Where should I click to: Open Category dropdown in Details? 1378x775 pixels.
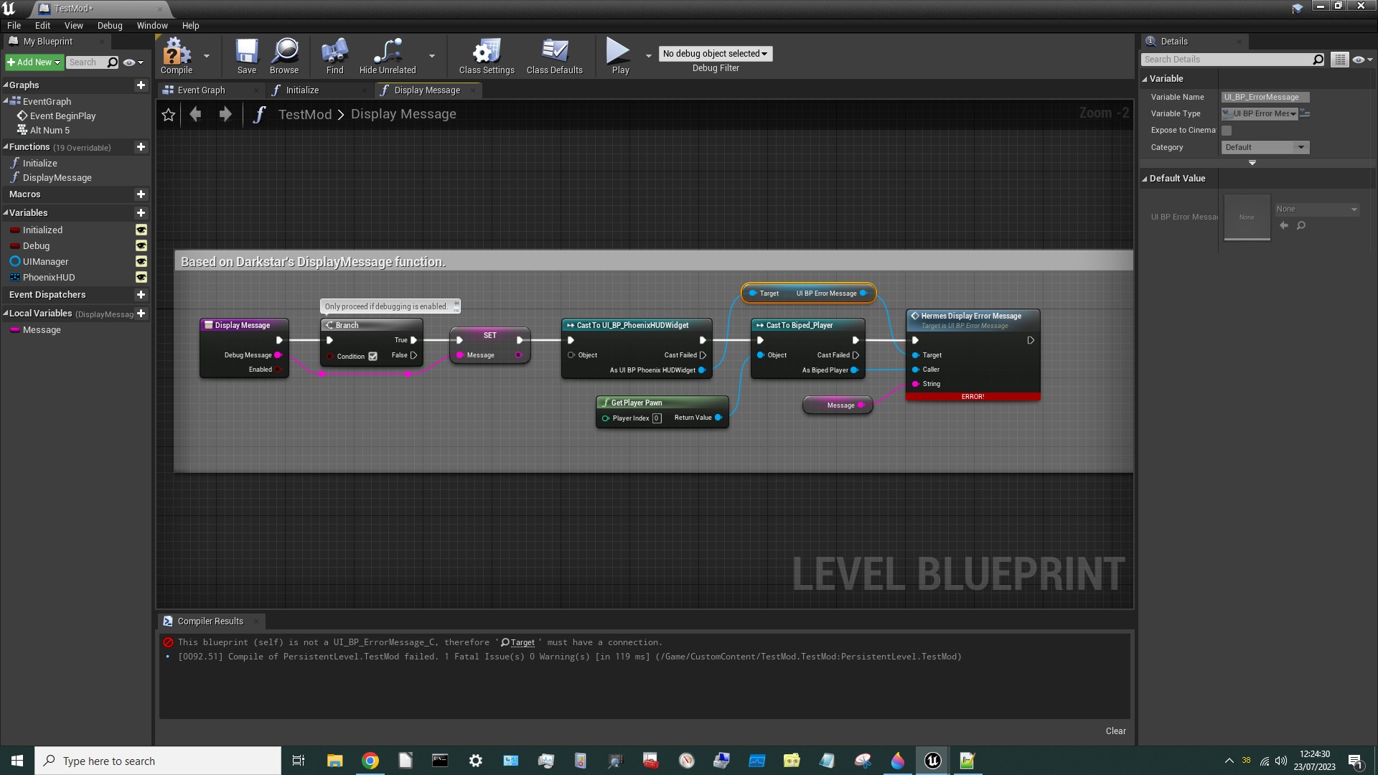[x=1265, y=147]
